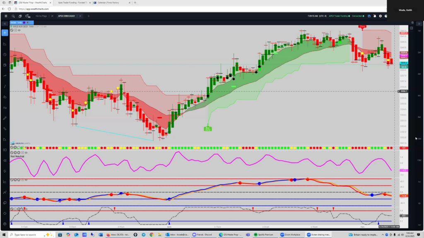This screenshot has width=424, height=238.
Task: Click the disable icon under GOLD AUG 2025 label
Action: (x=12, y=30)
